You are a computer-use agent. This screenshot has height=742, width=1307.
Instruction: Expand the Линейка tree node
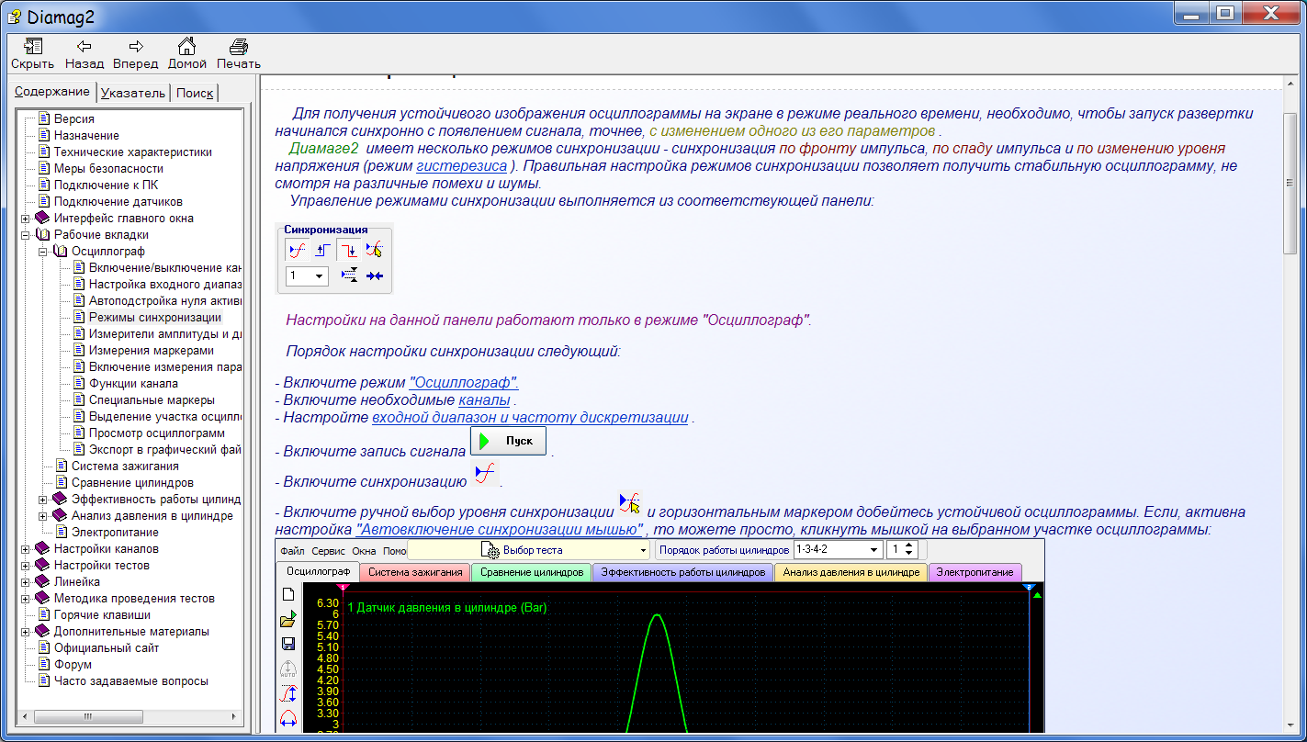(x=26, y=582)
